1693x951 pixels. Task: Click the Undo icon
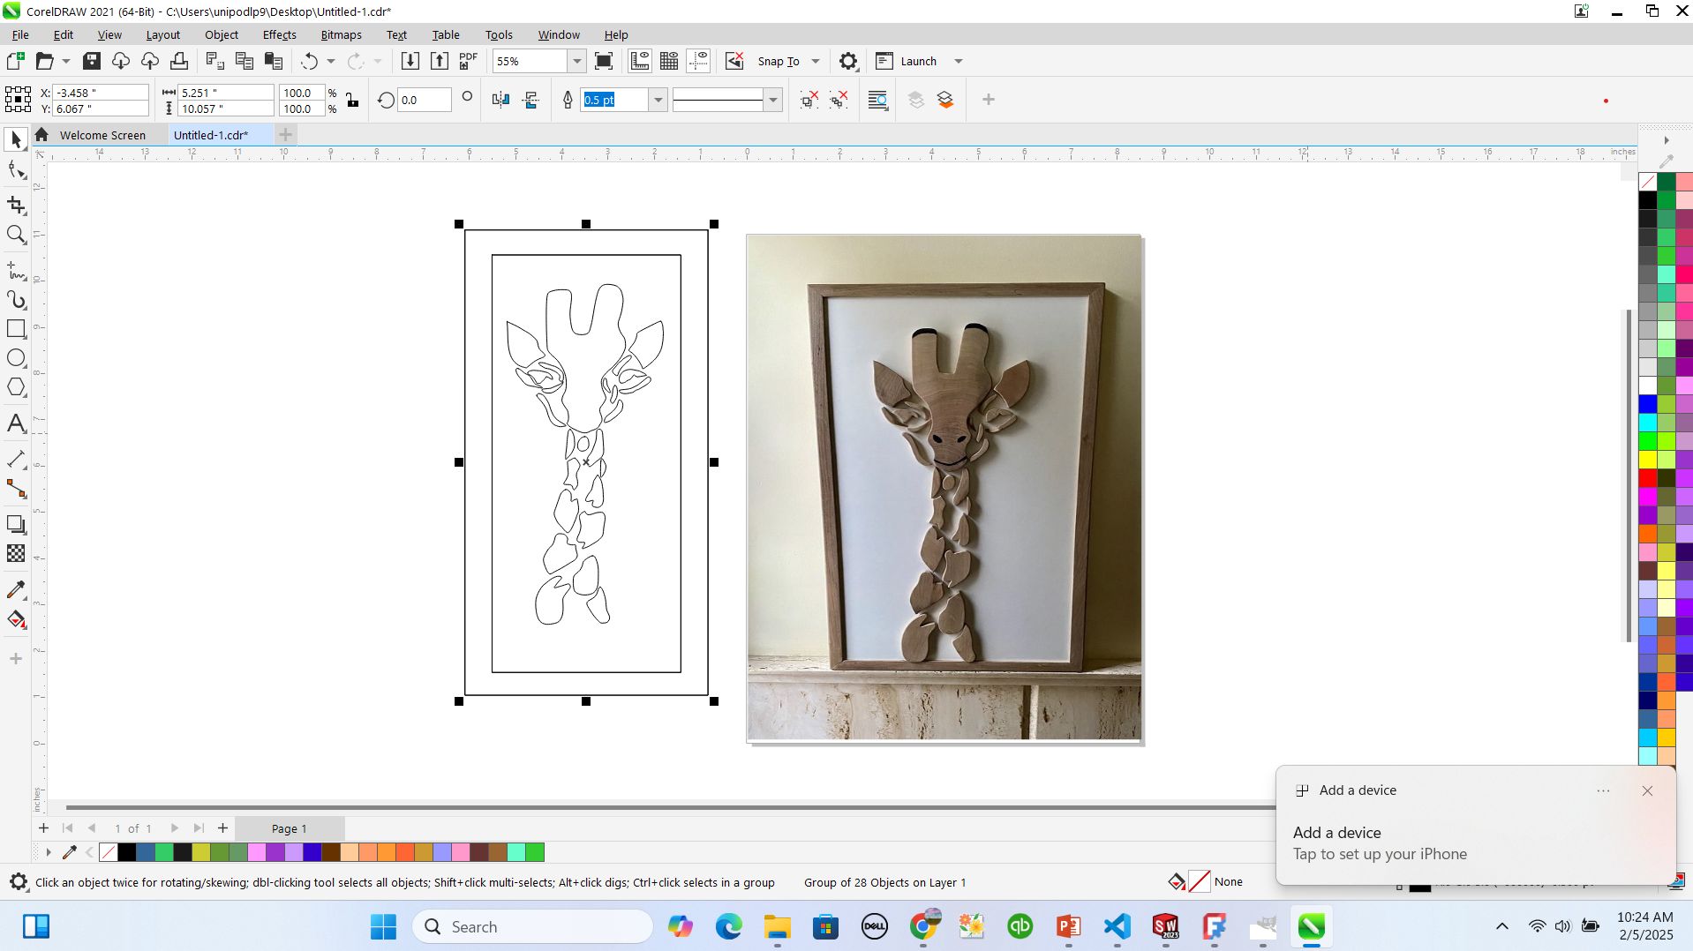click(309, 61)
